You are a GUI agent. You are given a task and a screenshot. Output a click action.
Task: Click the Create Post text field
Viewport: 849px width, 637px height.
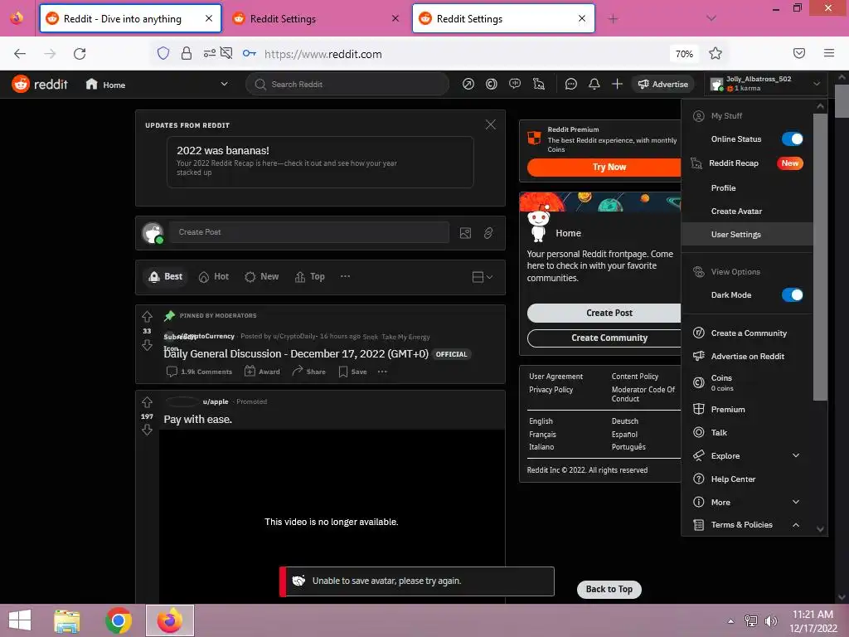point(309,232)
